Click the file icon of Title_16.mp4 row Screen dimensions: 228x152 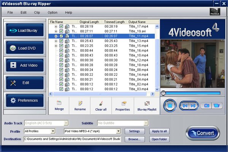67,51
